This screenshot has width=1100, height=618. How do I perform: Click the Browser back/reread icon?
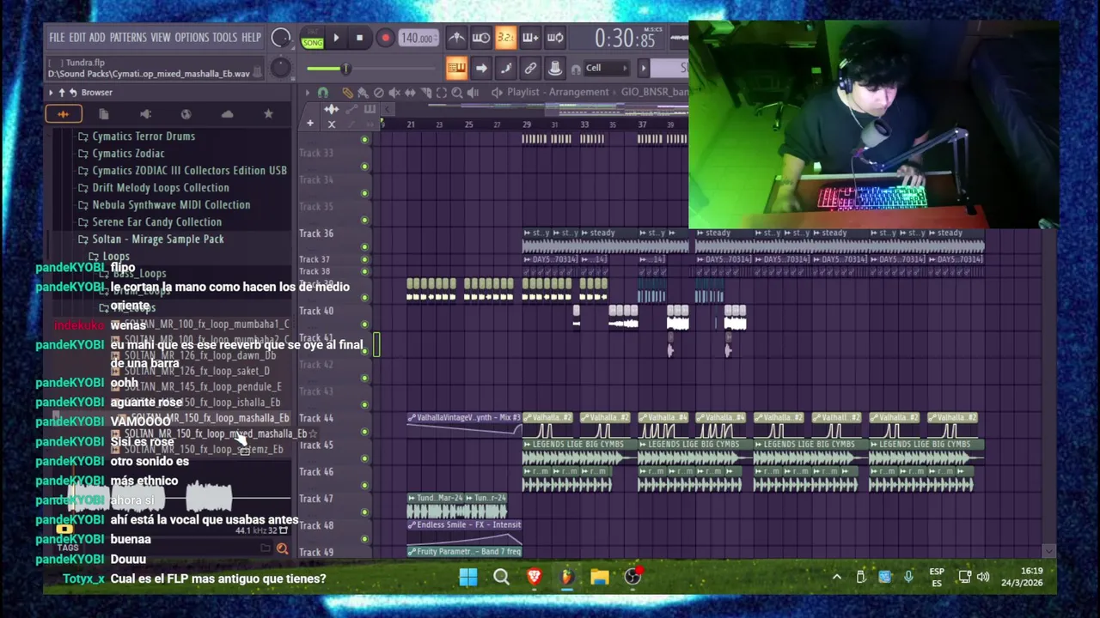click(73, 92)
